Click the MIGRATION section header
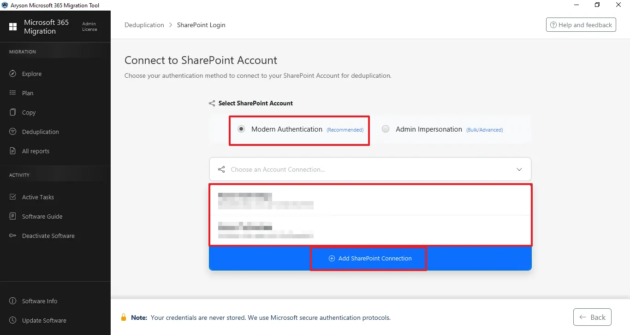The height and width of the screenshot is (335, 630). point(23,52)
